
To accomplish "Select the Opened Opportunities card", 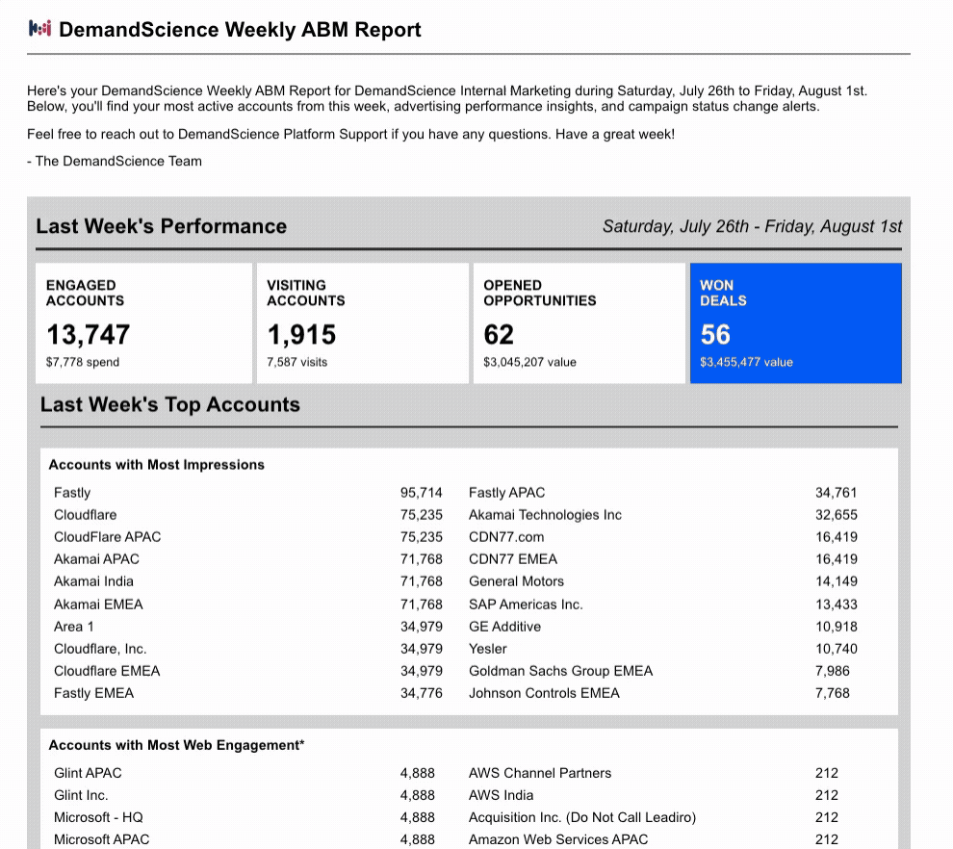I will coord(579,322).
